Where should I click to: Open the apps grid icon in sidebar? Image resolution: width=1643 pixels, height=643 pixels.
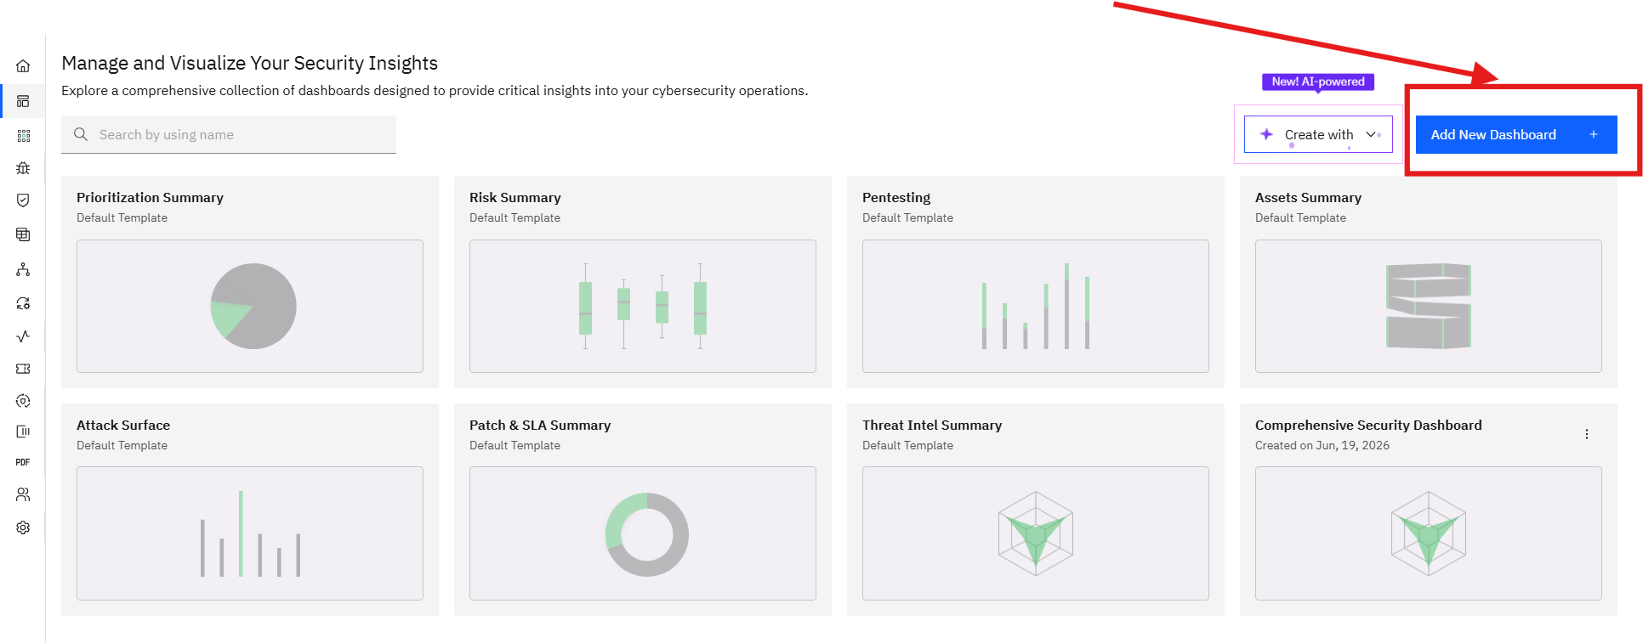pos(23,136)
